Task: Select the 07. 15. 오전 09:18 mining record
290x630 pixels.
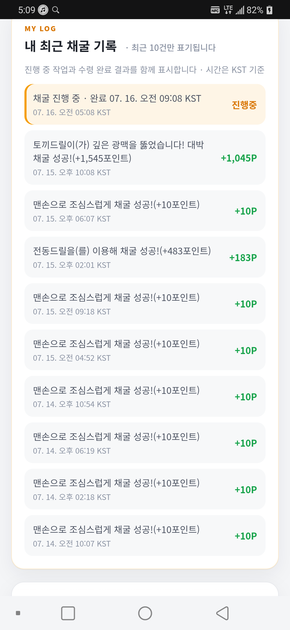Action: (145, 304)
